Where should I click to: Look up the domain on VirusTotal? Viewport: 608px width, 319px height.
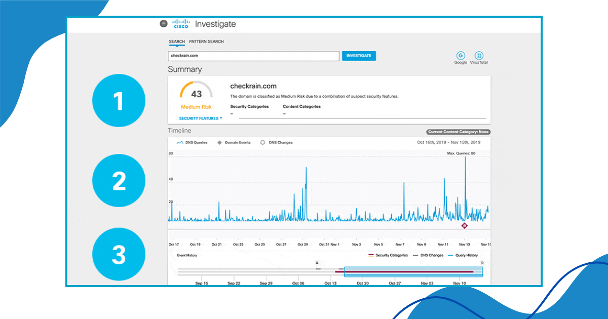[479, 56]
